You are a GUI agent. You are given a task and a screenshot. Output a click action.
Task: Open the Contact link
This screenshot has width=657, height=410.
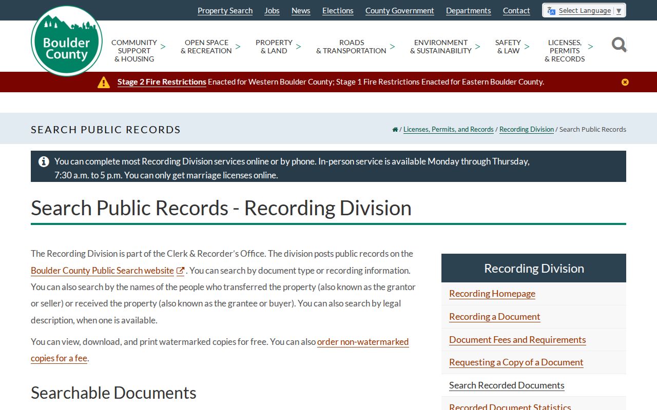[516, 11]
